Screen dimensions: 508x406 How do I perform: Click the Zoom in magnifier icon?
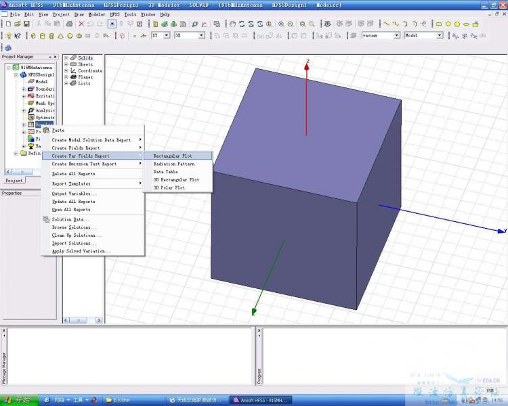tap(280, 24)
